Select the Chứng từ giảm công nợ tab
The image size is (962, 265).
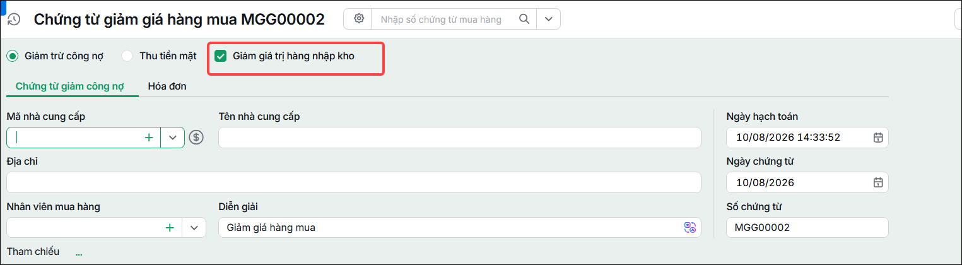pos(70,86)
